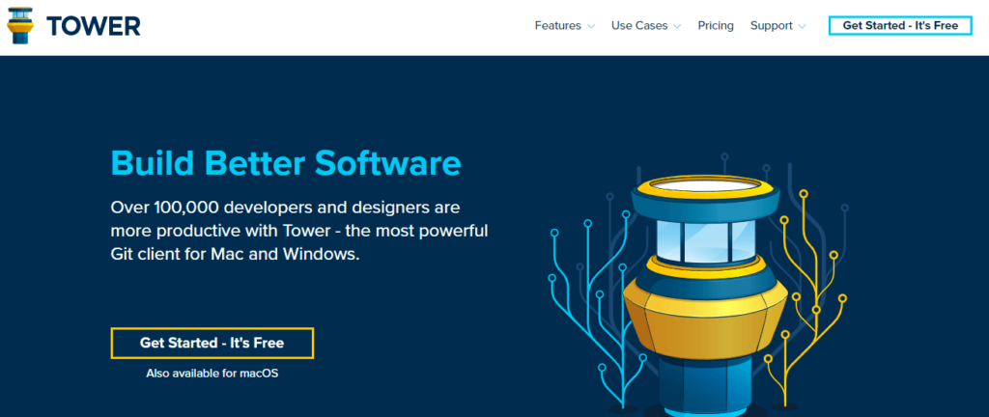Expand the Use Cases dropdown chevron
The width and height of the screenshot is (989, 417).
[677, 26]
